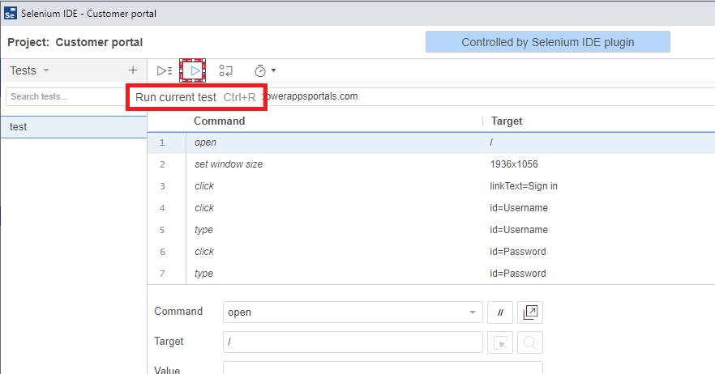Click the Run all tests icon
The width and height of the screenshot is (715, 374).
pyautogui.click(x=165, y=70)
